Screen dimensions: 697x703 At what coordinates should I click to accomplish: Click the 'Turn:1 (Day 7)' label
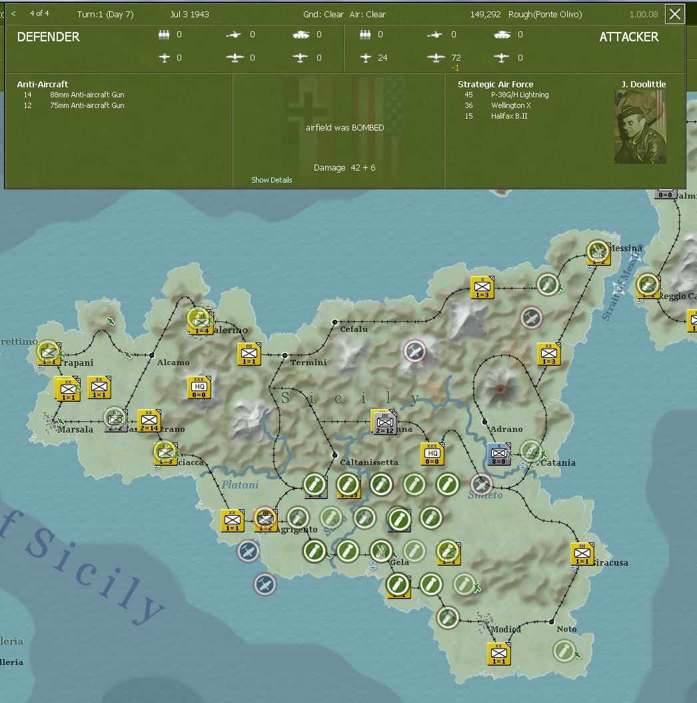point(105,15)
